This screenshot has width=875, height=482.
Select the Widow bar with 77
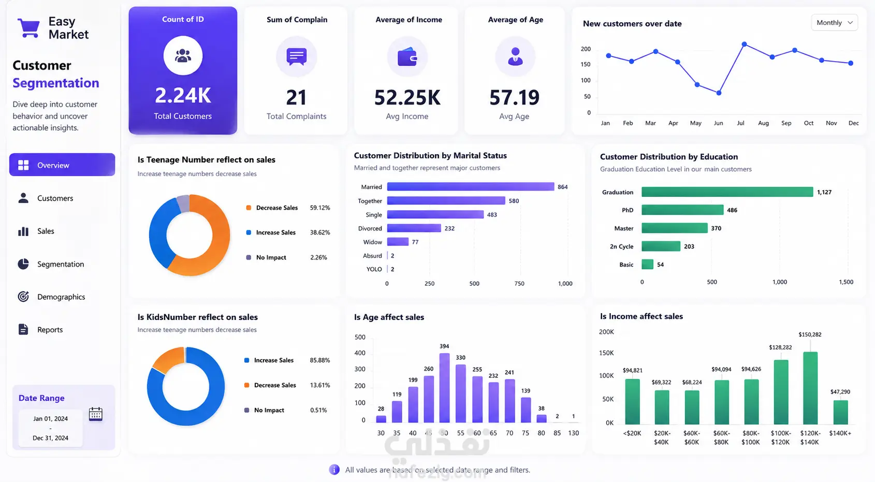(x=398, y=242)
